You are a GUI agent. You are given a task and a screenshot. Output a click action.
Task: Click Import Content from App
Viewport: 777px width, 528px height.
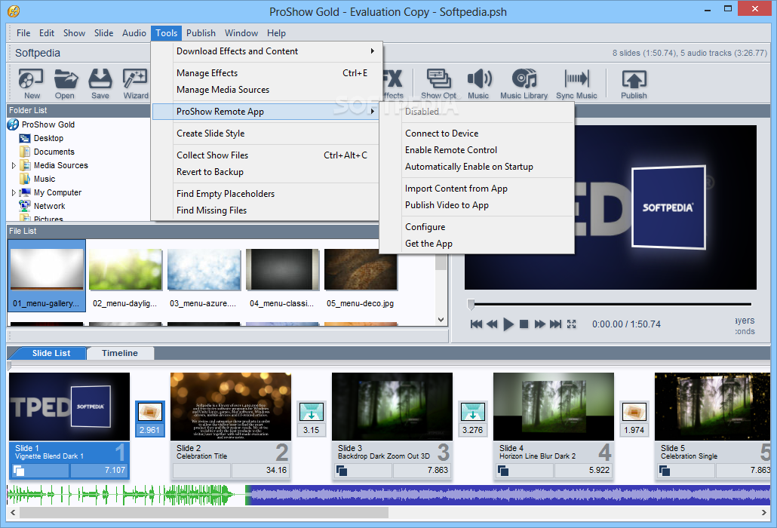(477, 189)
